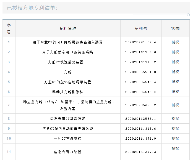
Task: Click the 已授权方舱专利清单 heading
Action: [x=32, y=8]
